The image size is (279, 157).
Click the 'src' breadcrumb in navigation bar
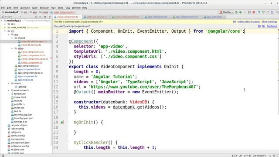click(26, 12)
